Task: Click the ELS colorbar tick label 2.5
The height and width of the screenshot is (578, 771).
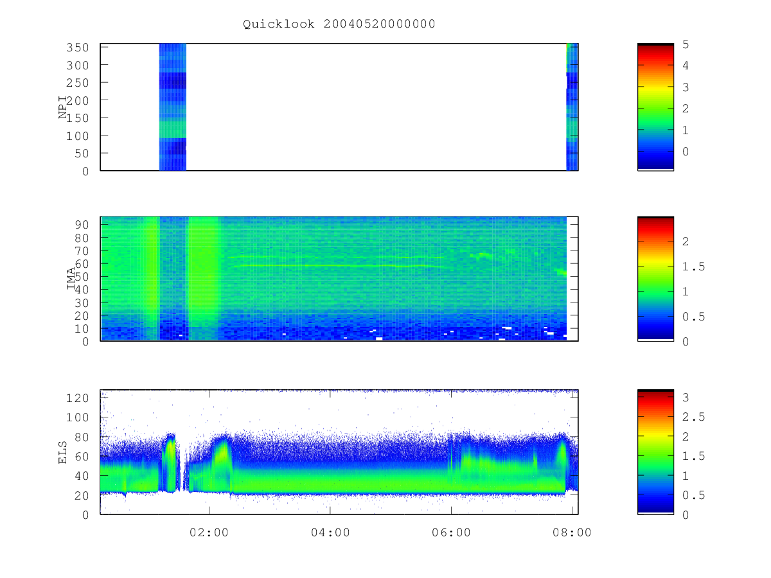Action: tap(693, 417)
